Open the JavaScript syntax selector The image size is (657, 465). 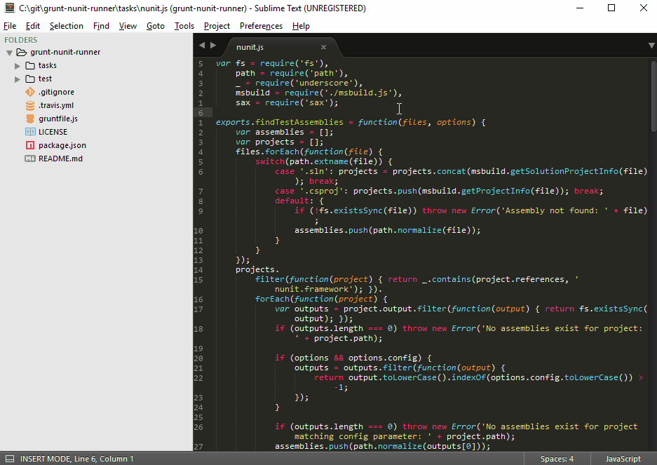pyautogui.click(x=623, y=459)
